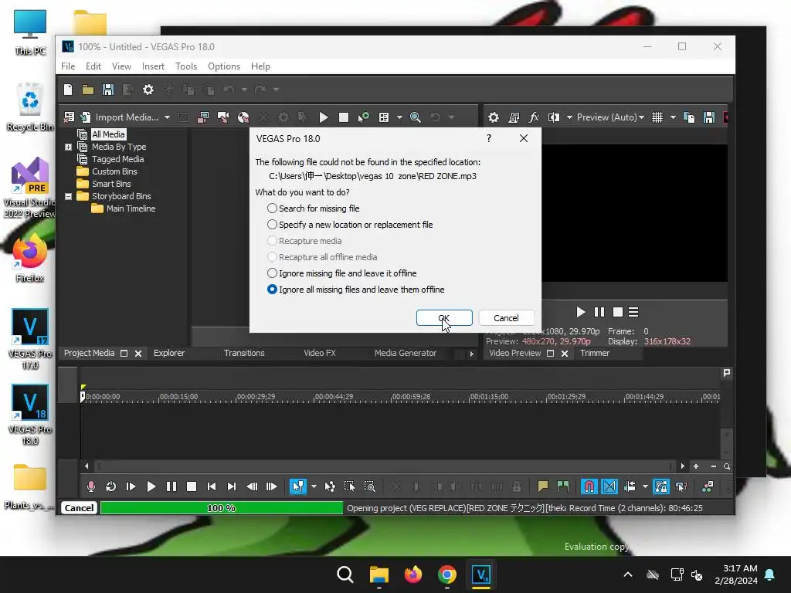The image size is (791, 593).
Task: Click the Project Media search magnifier icon
Action: click(x=415, y=117)
